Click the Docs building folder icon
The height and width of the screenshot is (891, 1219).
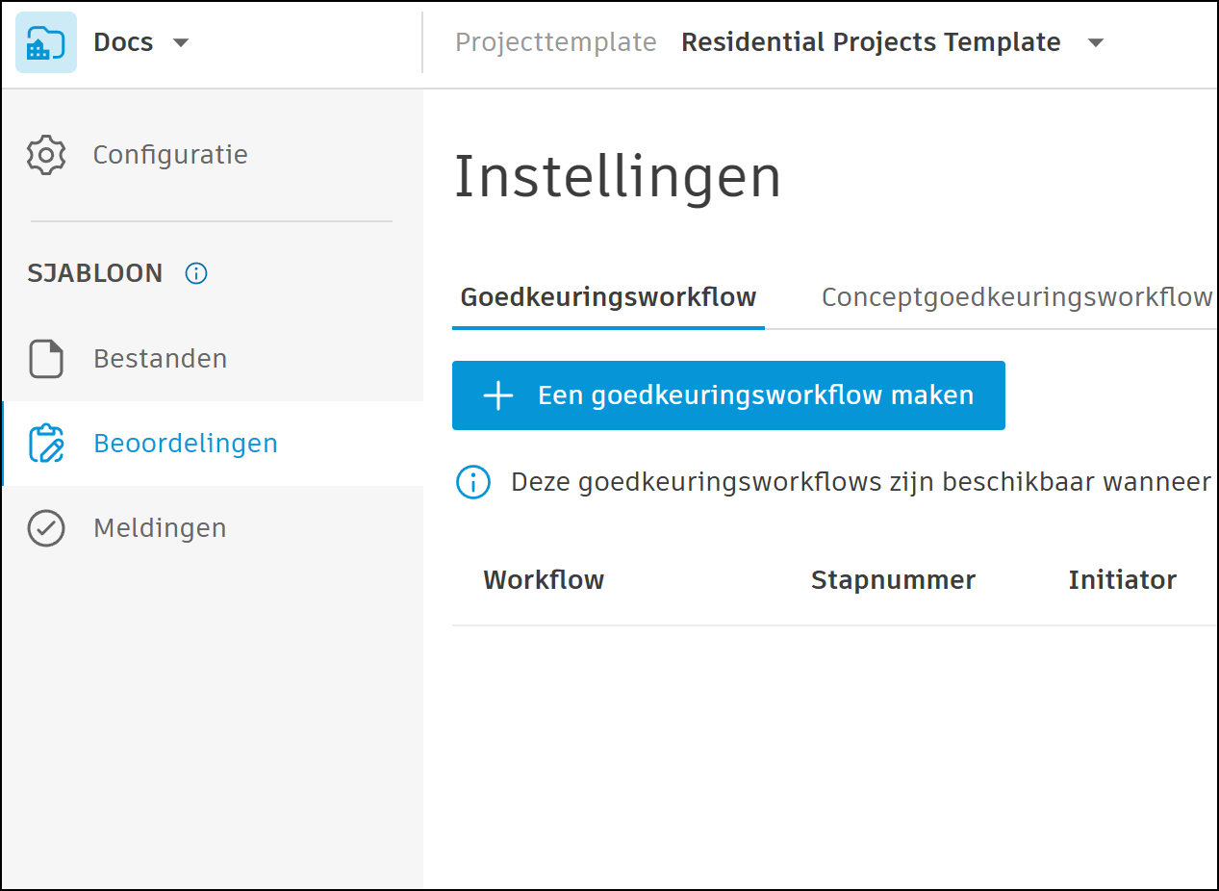pyautogui.click(x=45, y=43)
